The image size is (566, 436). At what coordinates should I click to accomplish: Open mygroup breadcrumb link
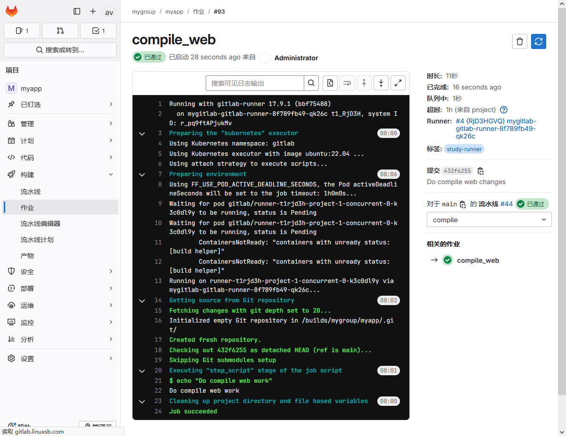[144, 12]
